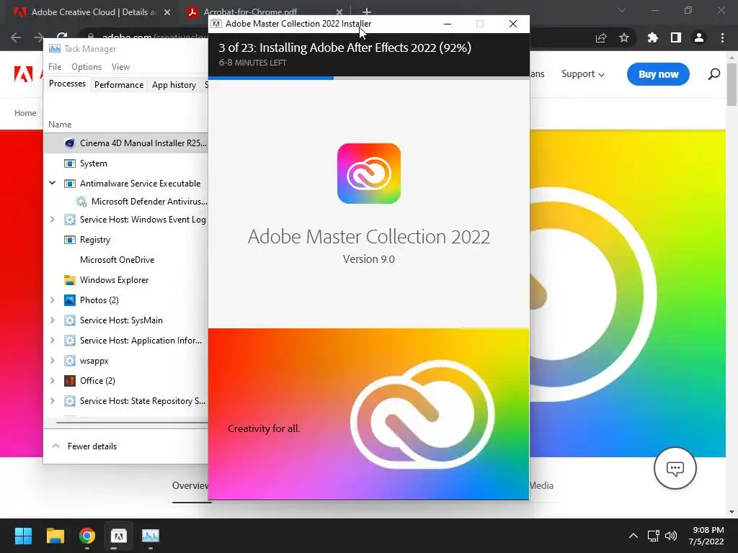The height and width of the screenshot is (553, 738).
Task: Click the Task Manager horizontal scrollbar
Action: 132,422
